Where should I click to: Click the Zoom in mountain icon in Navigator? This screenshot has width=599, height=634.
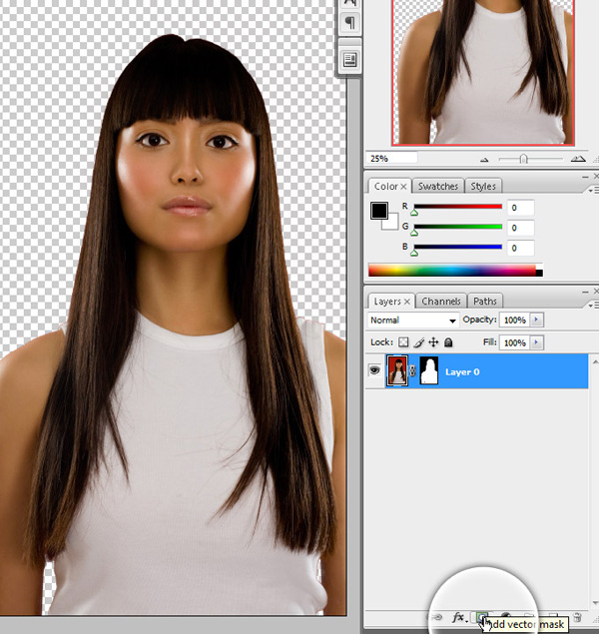(x=578, y=159)
